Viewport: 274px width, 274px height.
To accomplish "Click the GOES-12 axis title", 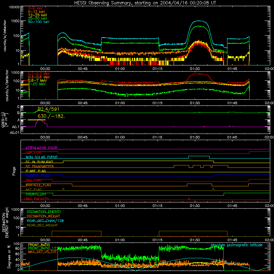I will click(x=4, y=120).
